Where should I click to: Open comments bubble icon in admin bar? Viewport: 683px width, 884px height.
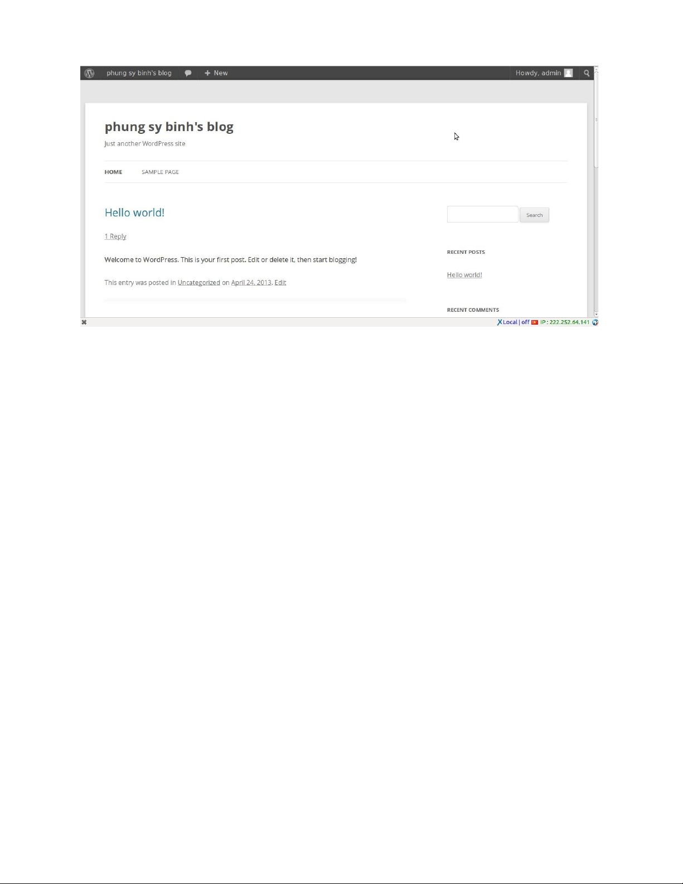(x=188, y=73)
